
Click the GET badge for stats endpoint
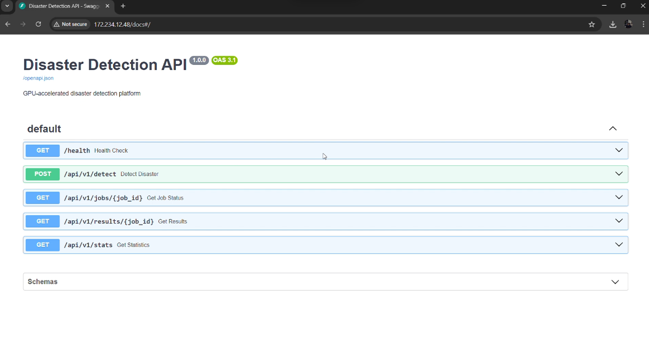(43, 245)
